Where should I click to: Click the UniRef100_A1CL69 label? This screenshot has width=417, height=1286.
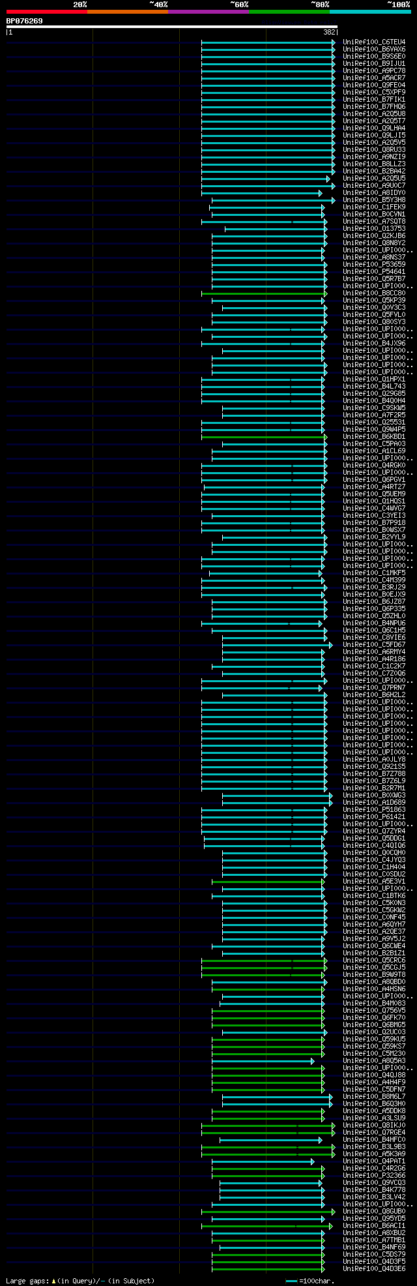374,451
